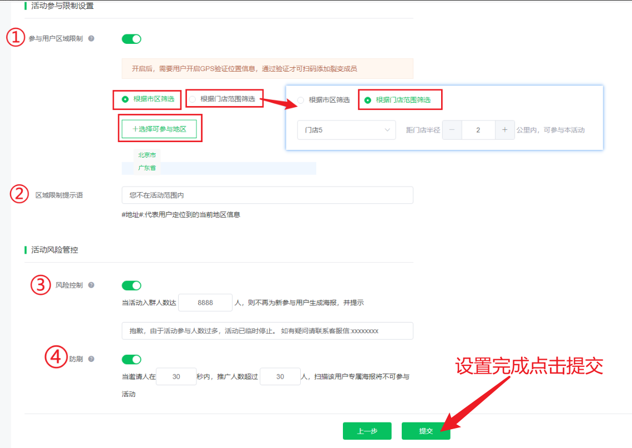Disable the 参与用户区域限制 toggle
632x448 pixels.
coord(131,39)
